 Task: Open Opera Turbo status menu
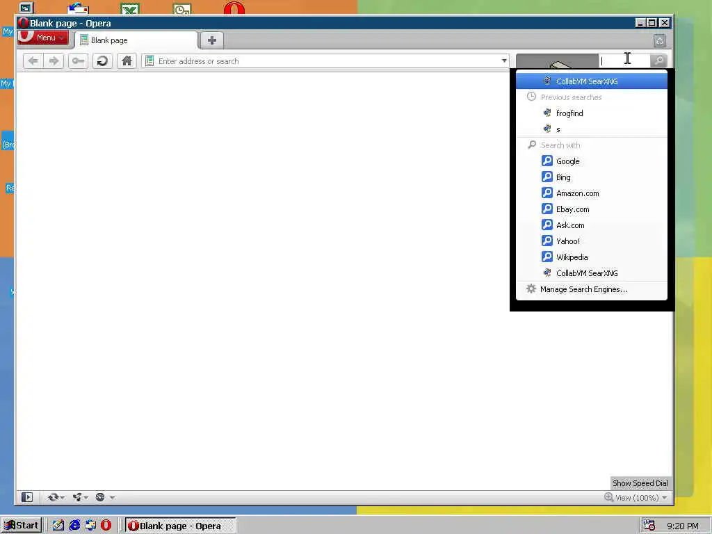pos(105,497)
